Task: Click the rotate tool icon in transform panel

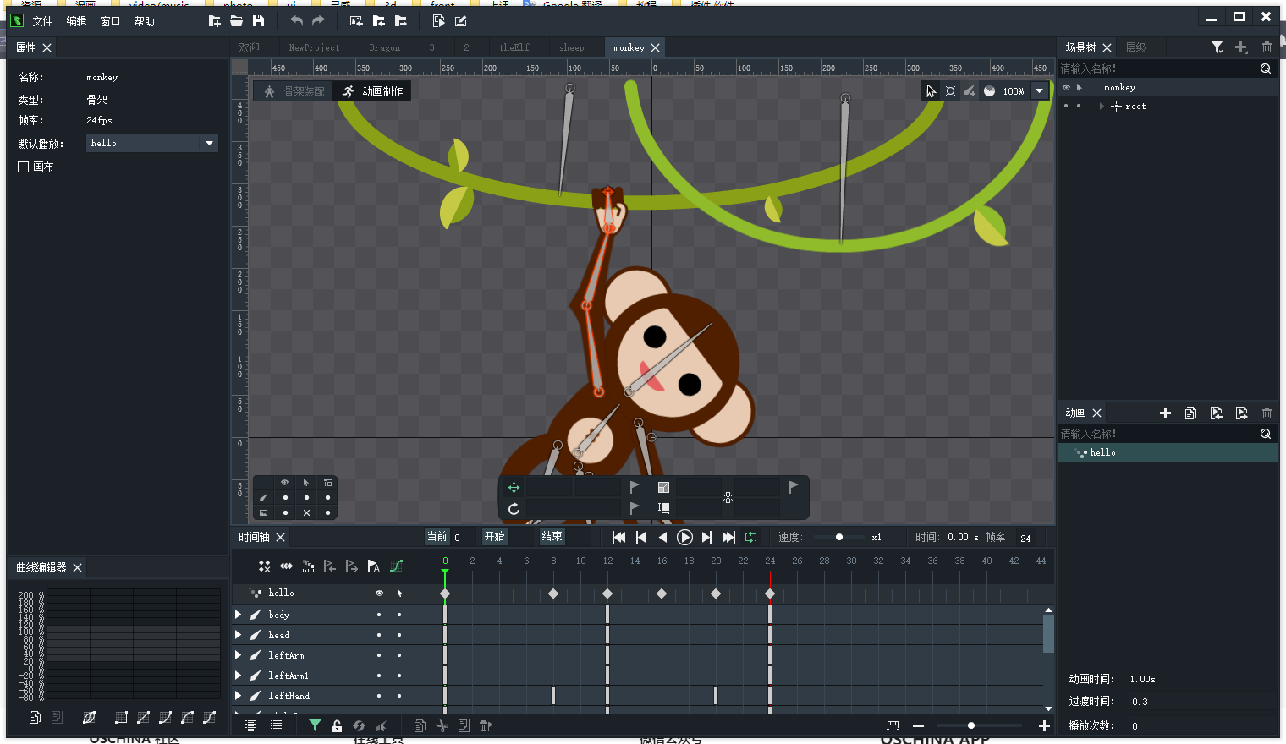Action: [x=514, y=508]
